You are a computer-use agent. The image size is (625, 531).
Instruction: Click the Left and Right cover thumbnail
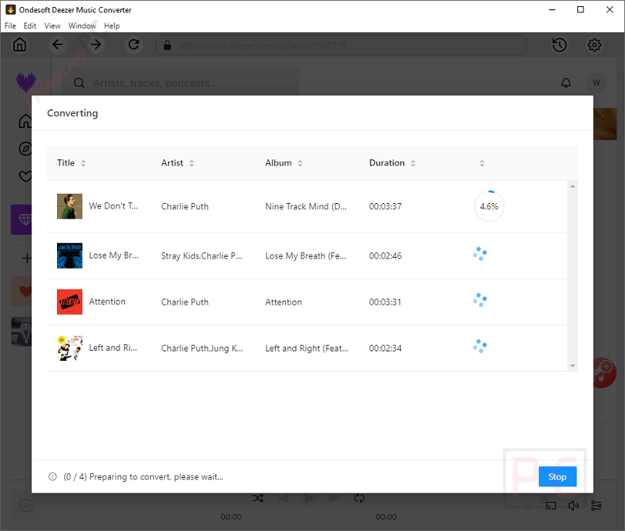pyautogui.click(x=70, y=348)
